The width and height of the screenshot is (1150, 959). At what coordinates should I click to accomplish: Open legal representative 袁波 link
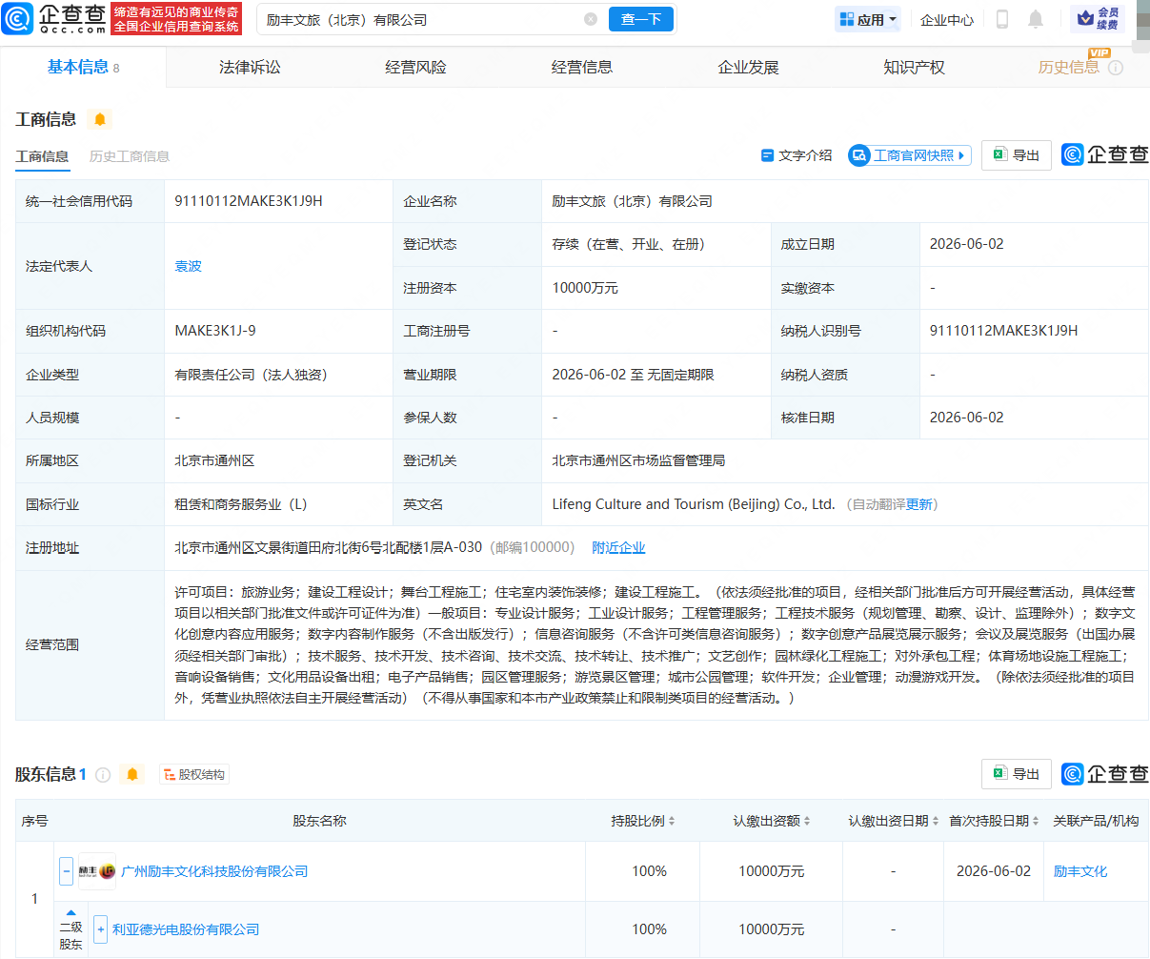[x=189, y=266]
